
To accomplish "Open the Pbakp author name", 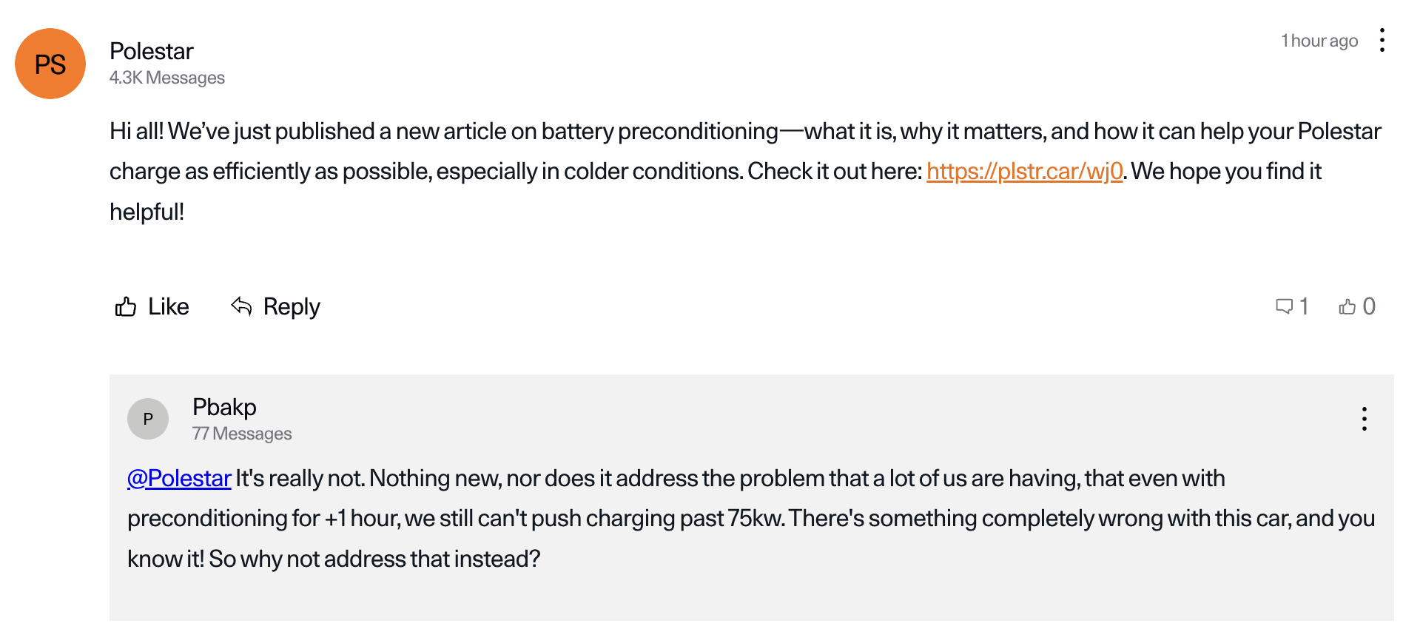I will pyautogui.click(x=224, y=407).
